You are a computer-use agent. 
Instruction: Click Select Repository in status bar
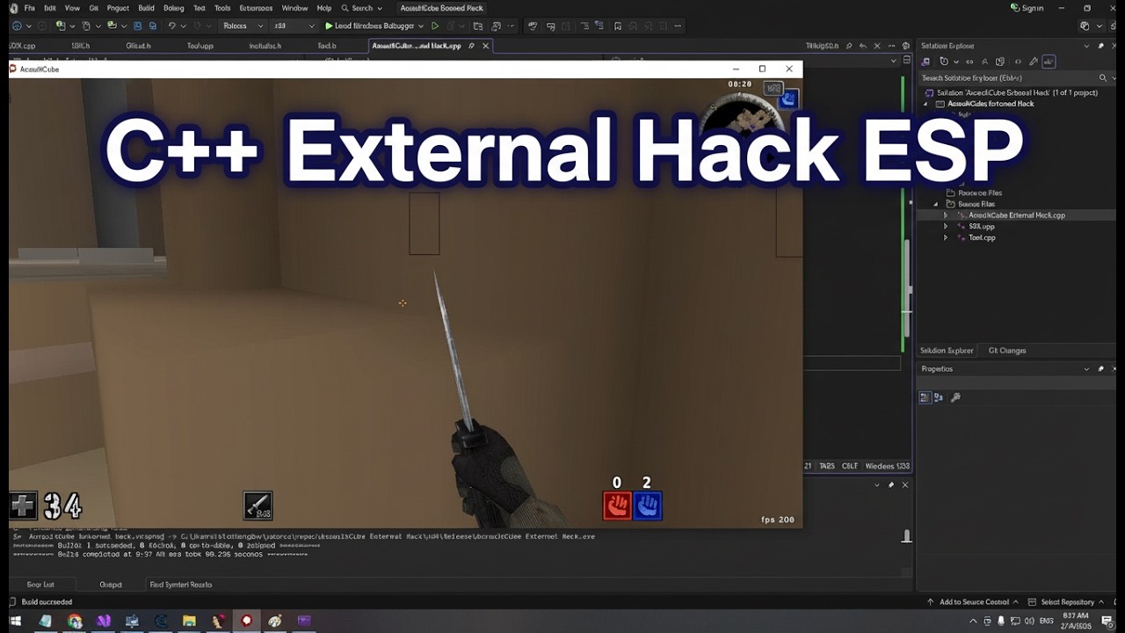(x=1067, y=602)
